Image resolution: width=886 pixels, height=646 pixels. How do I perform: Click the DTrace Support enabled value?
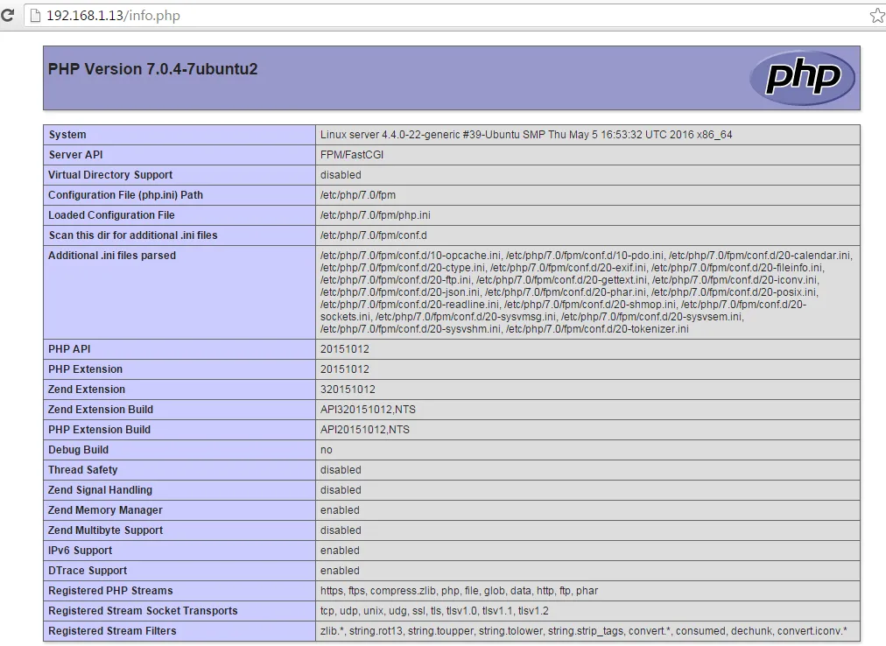pyautogui.click(x=340, y=571)
